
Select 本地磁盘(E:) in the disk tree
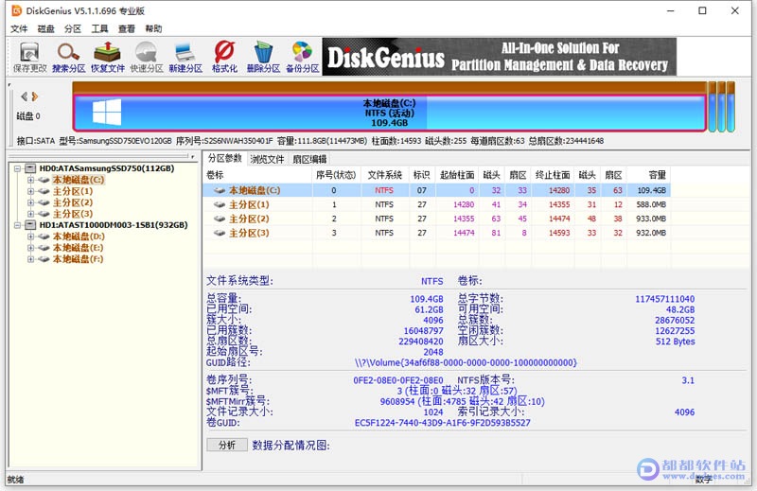click(x=79, y=248)
